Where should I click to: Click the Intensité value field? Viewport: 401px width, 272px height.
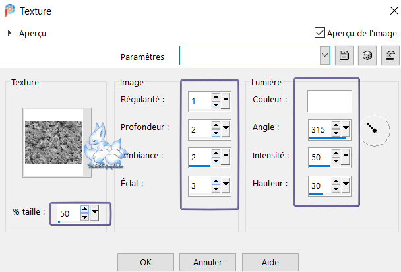[x=320, y=157]
